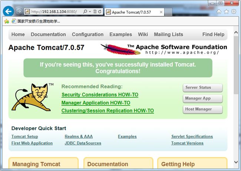Viewport: 241px width, 171px height.
Task: Open the First Web Application link
Action: click(x=32, y=143)
